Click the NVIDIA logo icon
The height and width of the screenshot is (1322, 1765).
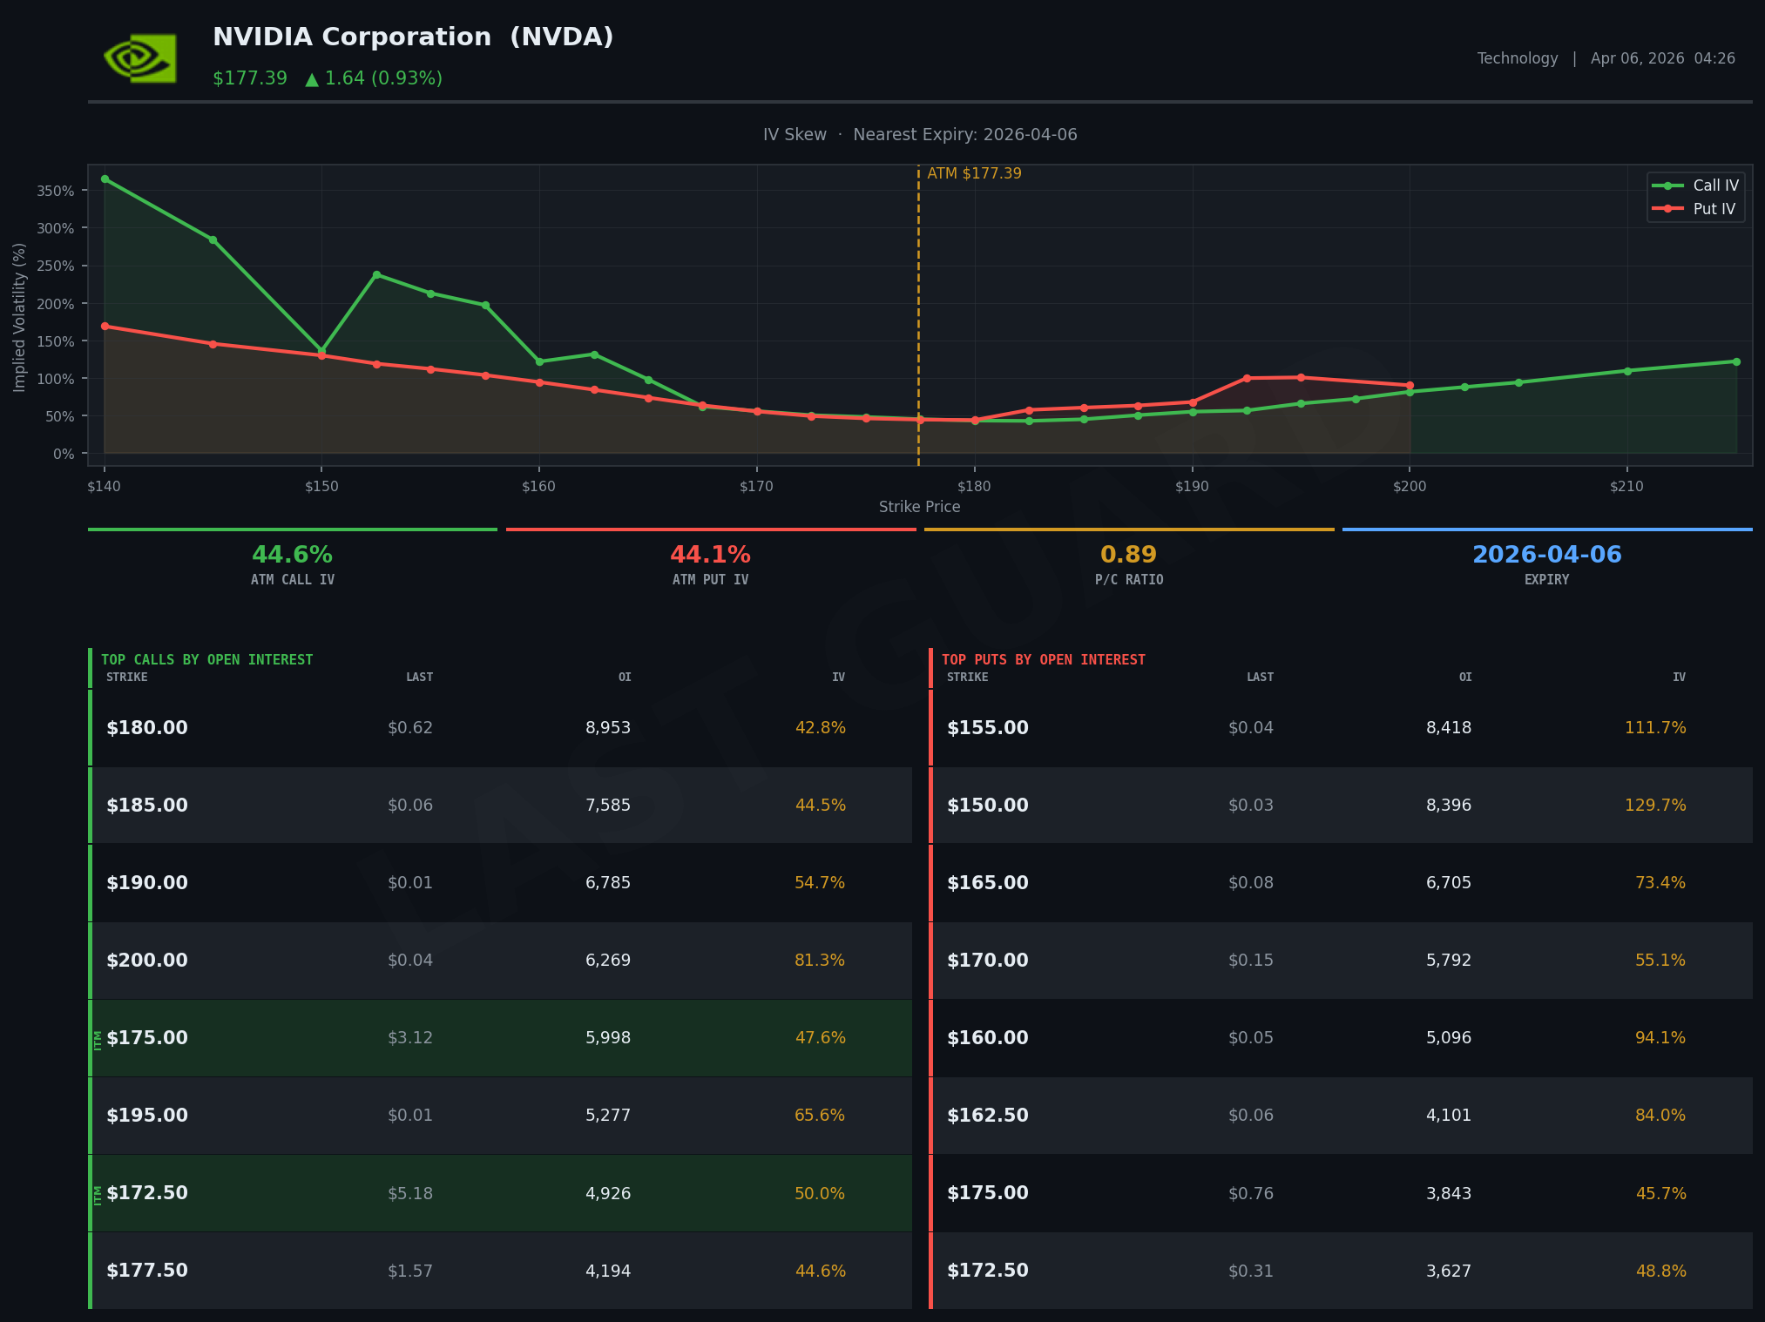point(140,58)
